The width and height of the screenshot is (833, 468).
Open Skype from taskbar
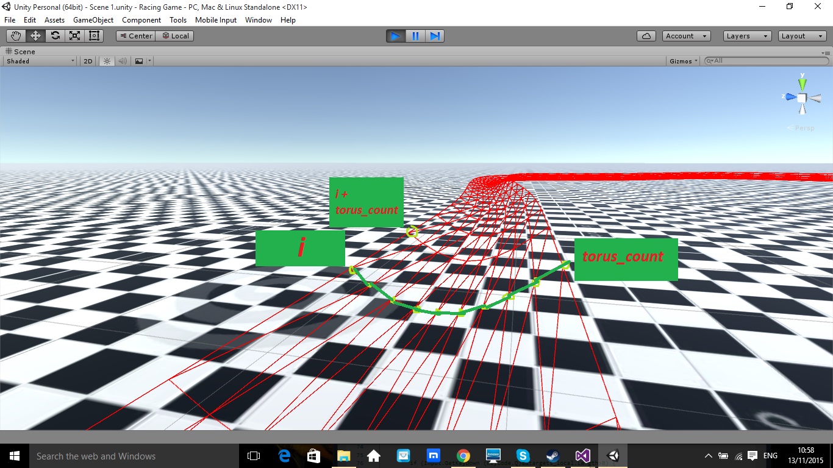(x=523, y=456)
